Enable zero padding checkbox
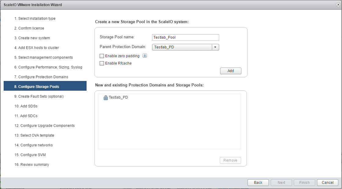The image size is (342, 189). pos(102,56)
